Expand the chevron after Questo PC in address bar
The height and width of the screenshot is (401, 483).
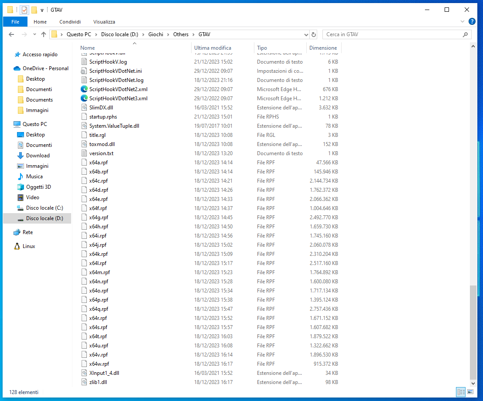(96, 34)
